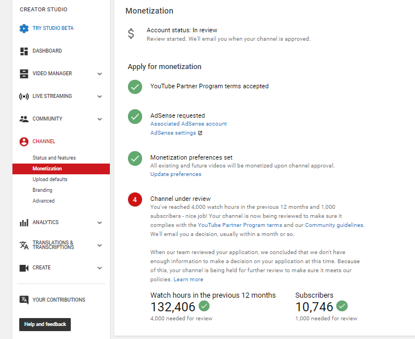Click the Learn more link
The image size is (415, 339).
[x=188, y=280]
